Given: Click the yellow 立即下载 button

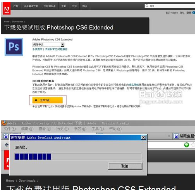Looking at the screenshot, I should 47,100.
